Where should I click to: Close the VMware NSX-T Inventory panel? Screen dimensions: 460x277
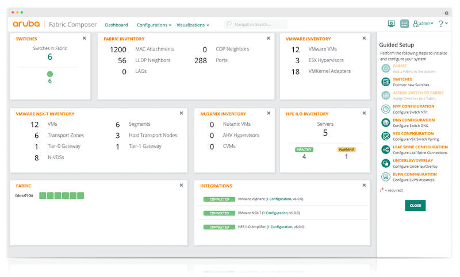point(181,113)
